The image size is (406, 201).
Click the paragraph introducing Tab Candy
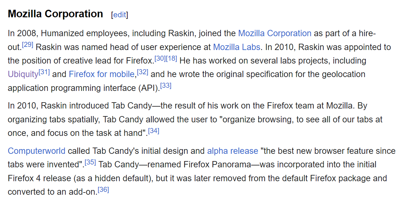click(x=195, y=120)
